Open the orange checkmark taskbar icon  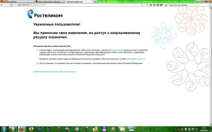[114, 129]
